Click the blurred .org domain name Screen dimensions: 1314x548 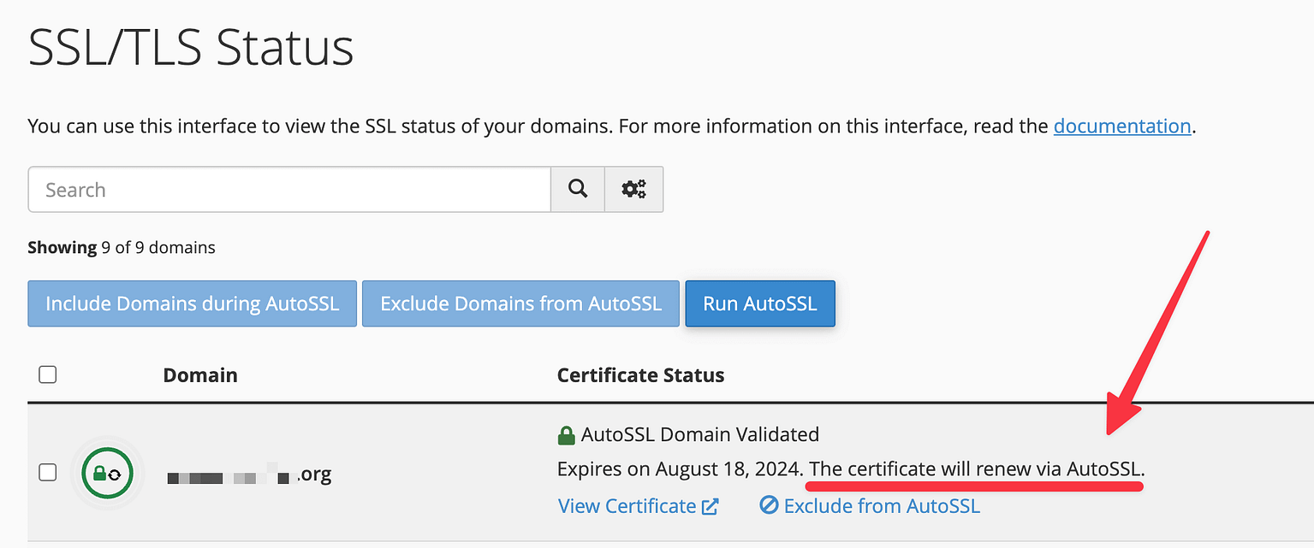click(248, 473)
